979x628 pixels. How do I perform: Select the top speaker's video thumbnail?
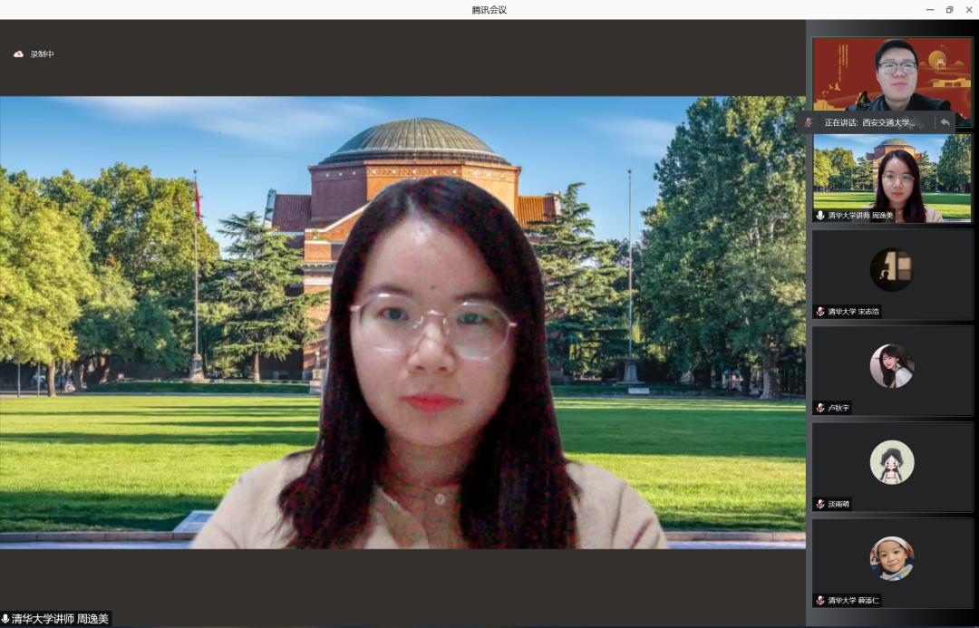click(x=892, y=74)
